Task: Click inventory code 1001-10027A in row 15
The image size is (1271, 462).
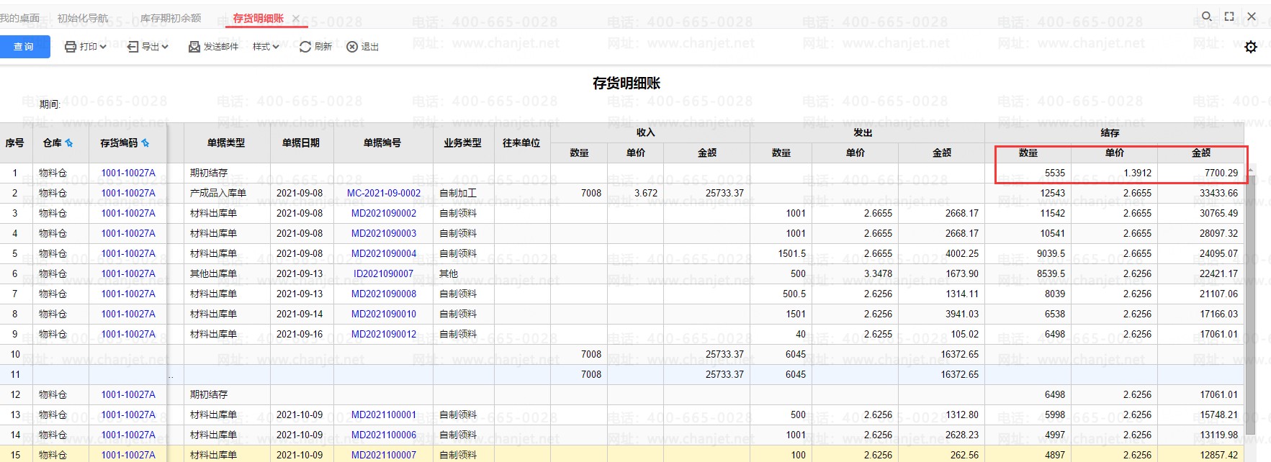Action: coord(128,456)
